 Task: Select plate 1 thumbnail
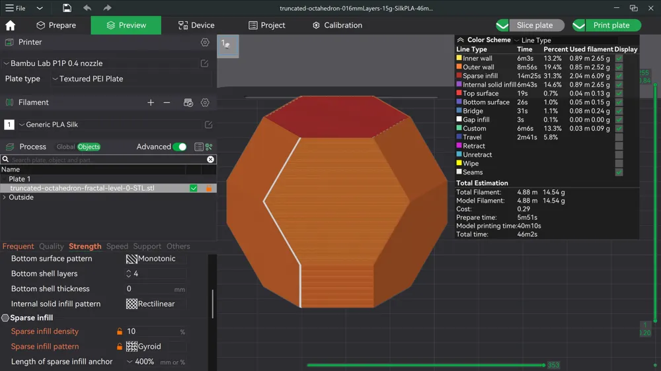pos(228,46)
